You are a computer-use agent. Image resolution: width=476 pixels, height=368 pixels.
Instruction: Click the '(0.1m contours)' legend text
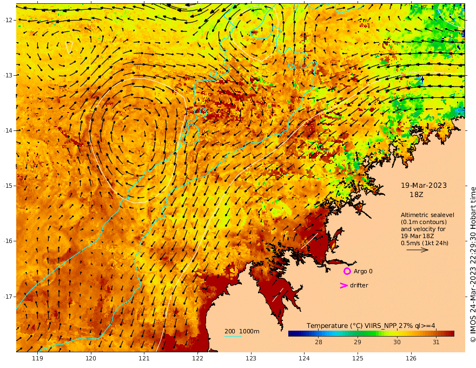click(x=424, y=222)
